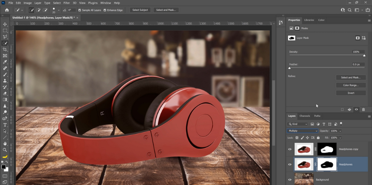372x185 pixels.
Task: Pick the Zoom tool in toolbar
Action: (x=5, y=150)
